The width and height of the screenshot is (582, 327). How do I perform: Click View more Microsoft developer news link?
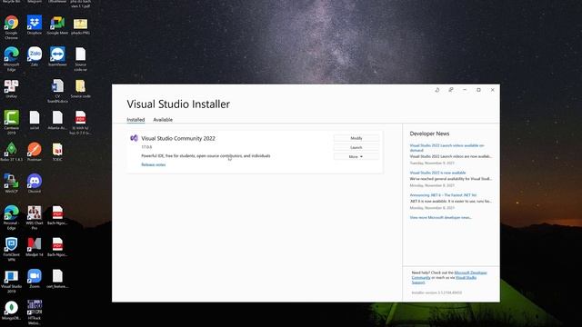(x=440, y=217)
